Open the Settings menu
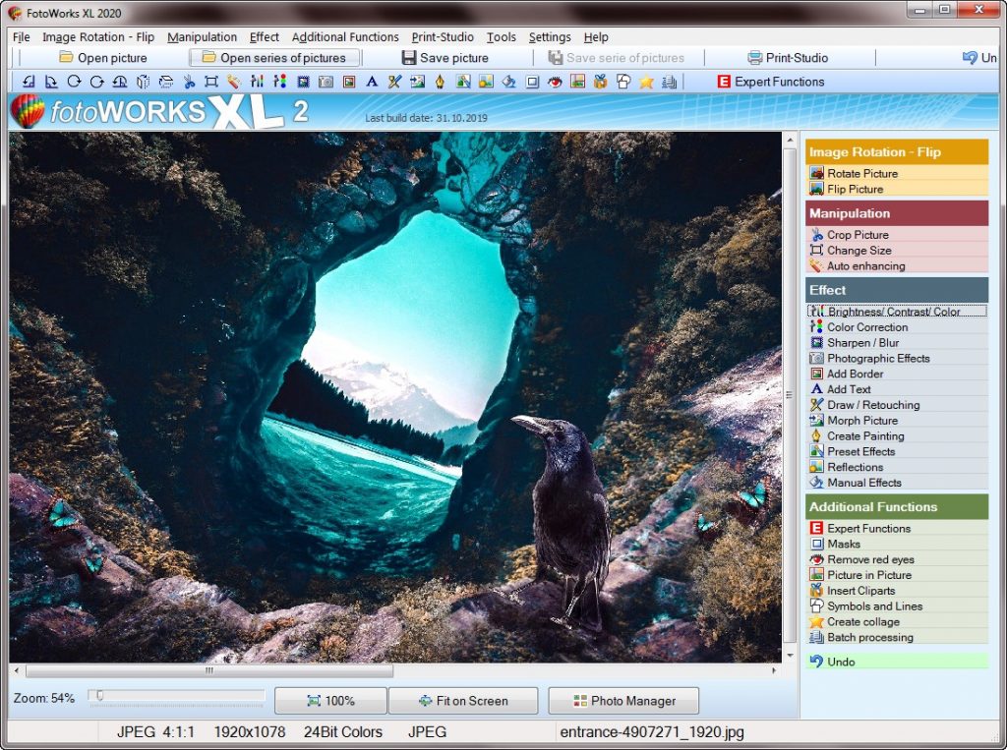 (x=549, y=36)
